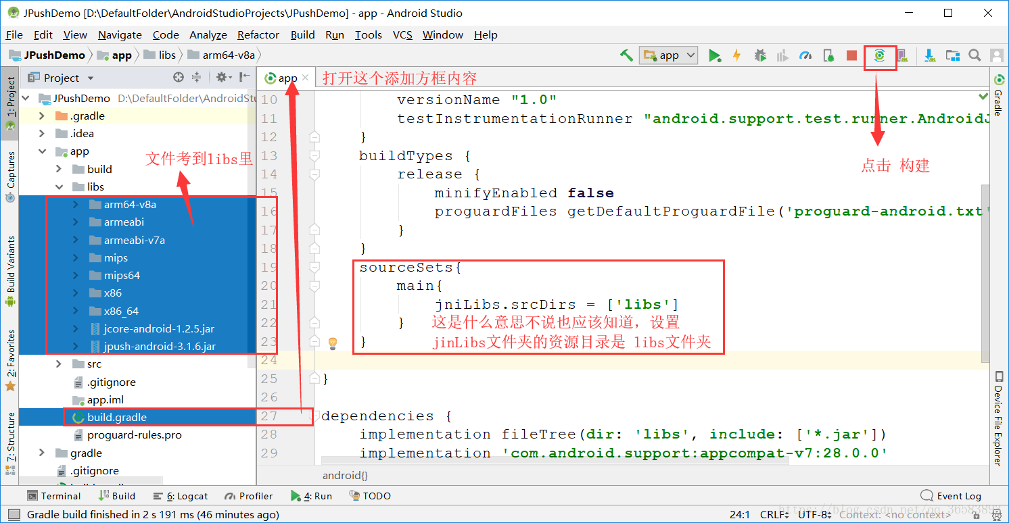Select build.gradle file in project tree

point(116,417)
